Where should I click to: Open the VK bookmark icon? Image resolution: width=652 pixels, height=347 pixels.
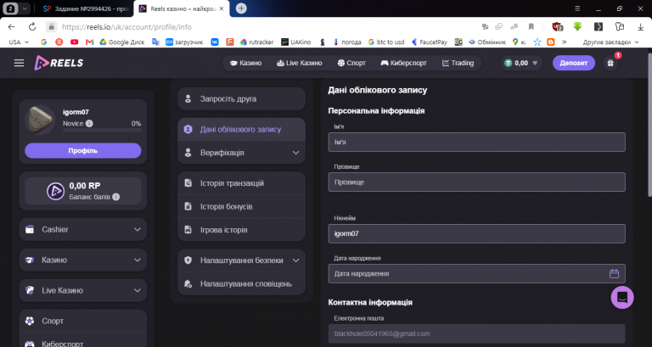click(x=215, y=42)
